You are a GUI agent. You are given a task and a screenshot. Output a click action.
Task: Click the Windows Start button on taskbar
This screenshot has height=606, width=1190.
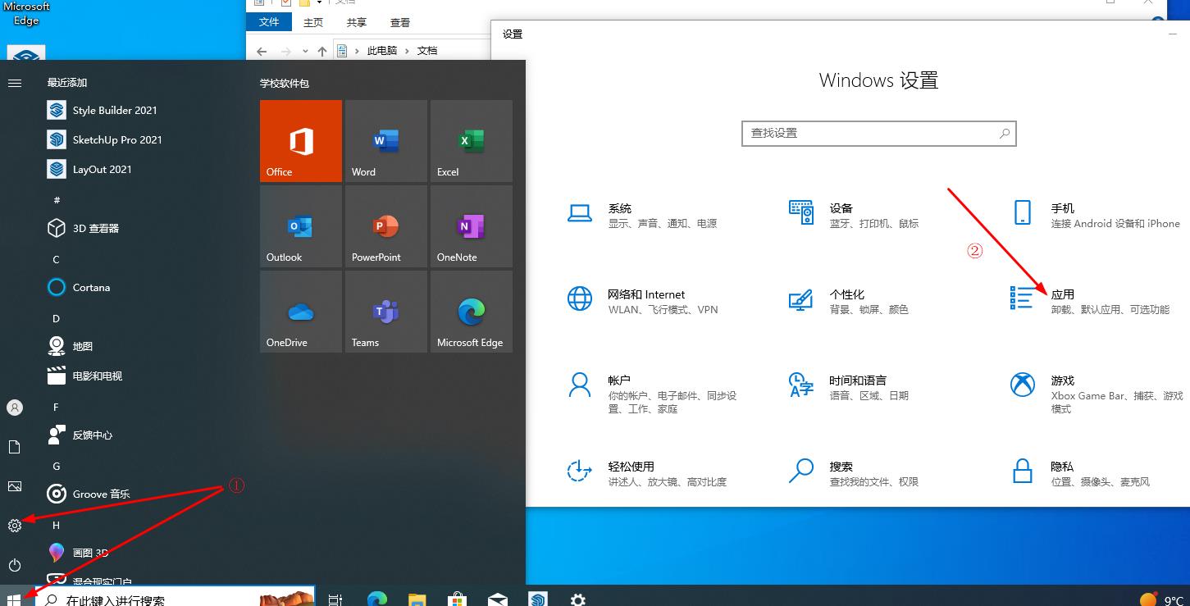(14, 599)
